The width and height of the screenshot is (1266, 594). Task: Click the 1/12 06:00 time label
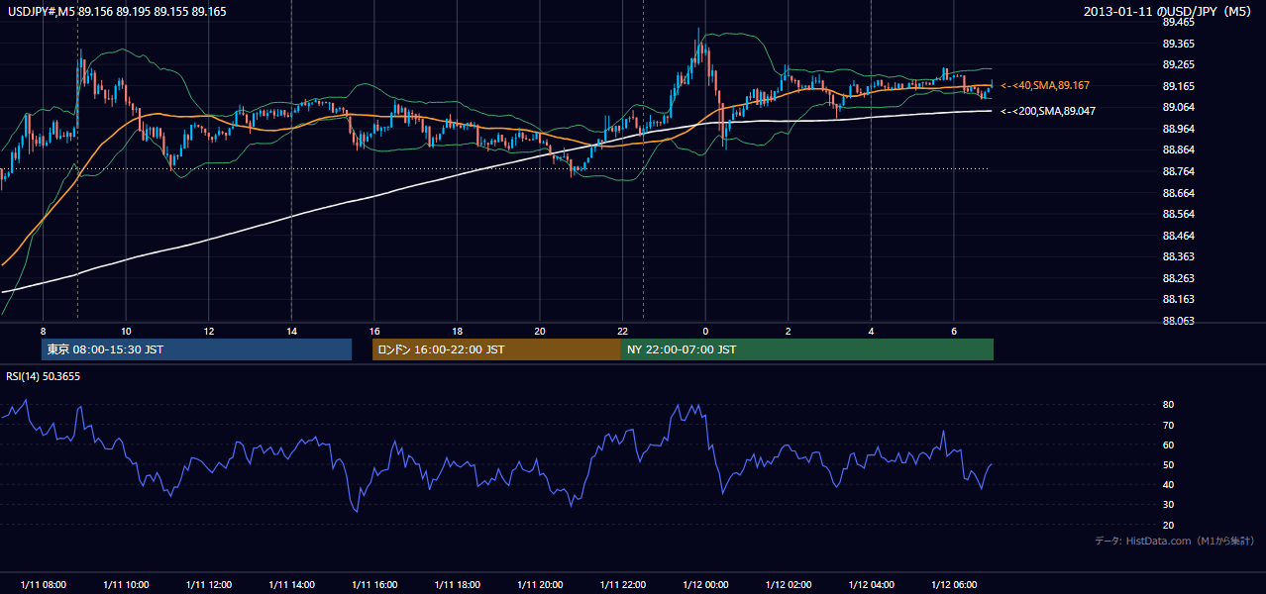pos(953,584)
